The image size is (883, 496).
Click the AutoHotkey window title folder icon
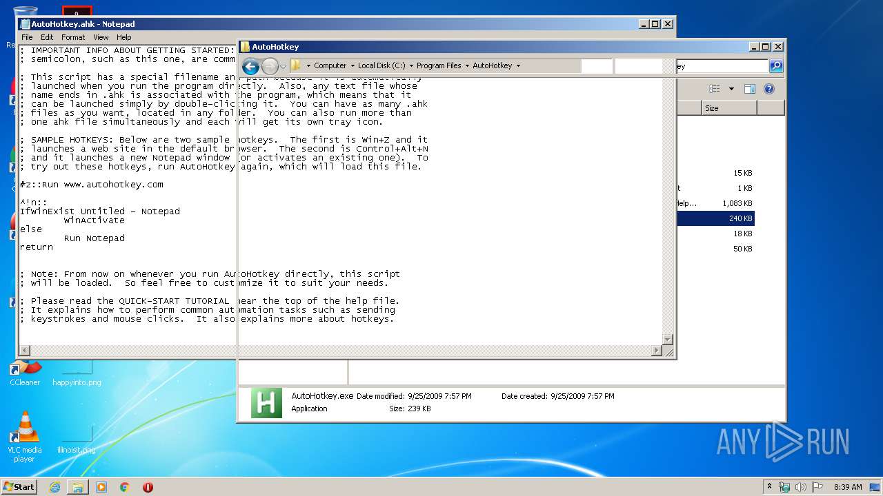(245, 47)
